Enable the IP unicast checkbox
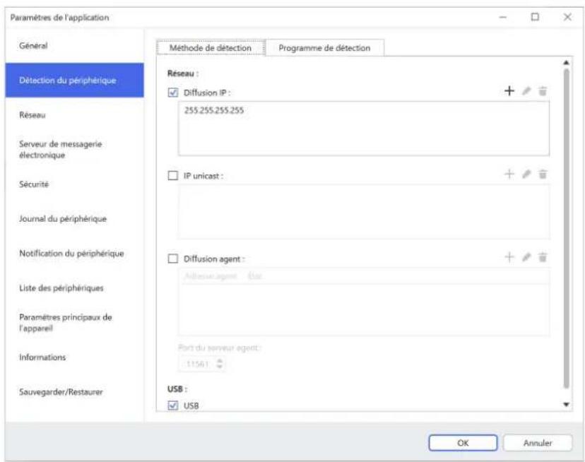The width and height of the screenshot is (585, 462). coord(173,175)
